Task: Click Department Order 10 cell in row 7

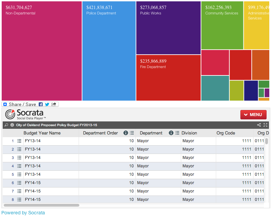Action: [107, 191]
